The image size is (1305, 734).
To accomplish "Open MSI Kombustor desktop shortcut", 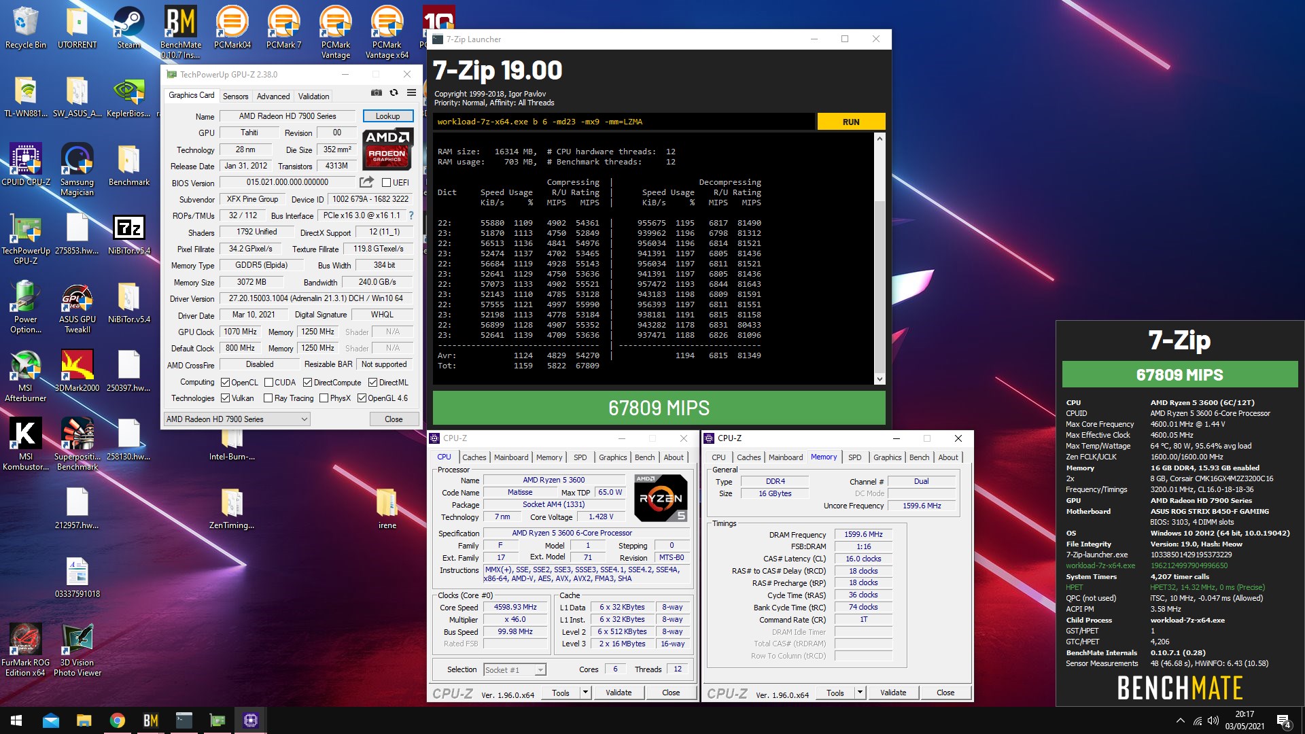I will coord(25,444).
